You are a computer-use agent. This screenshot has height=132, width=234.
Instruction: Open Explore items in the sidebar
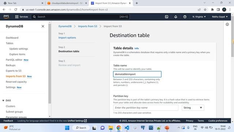(x=17, y=54)
